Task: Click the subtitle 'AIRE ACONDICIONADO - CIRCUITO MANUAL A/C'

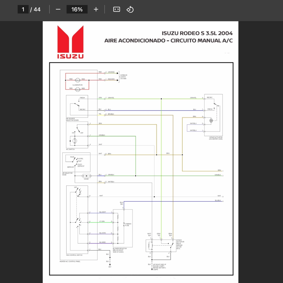Action: pyautogui.click(x=168, y=40)
